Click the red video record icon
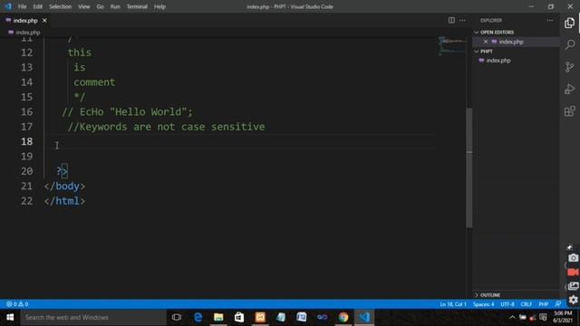The width and height of the screenshot is (580, 326). [573, 272]
